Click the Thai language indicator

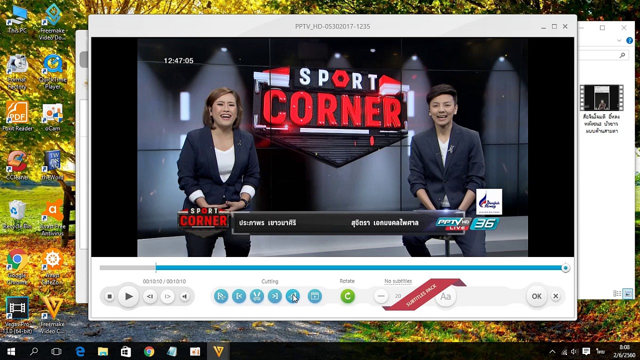[600, 351]
